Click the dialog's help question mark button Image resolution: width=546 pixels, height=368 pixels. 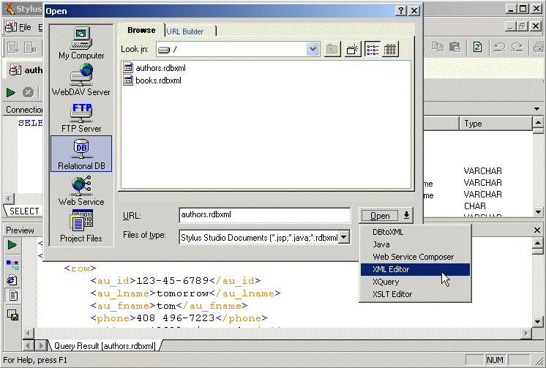(x=400, y=11)
